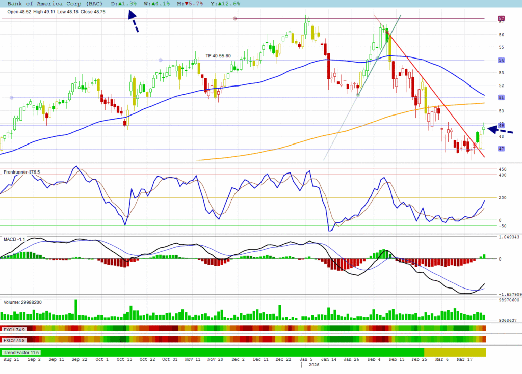Click the Frontrunner 176.5 indicator label
The height and width of the screenshot is (374, 522).
[21, 172]
